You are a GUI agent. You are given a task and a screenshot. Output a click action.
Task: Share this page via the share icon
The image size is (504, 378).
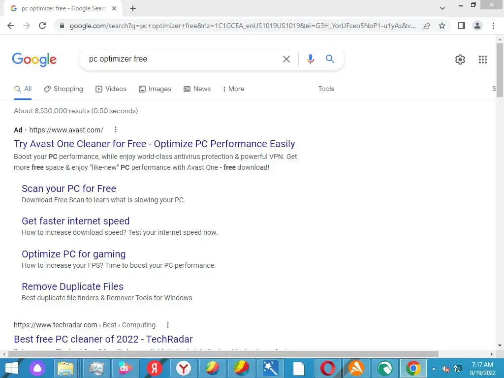coord(426,26)
